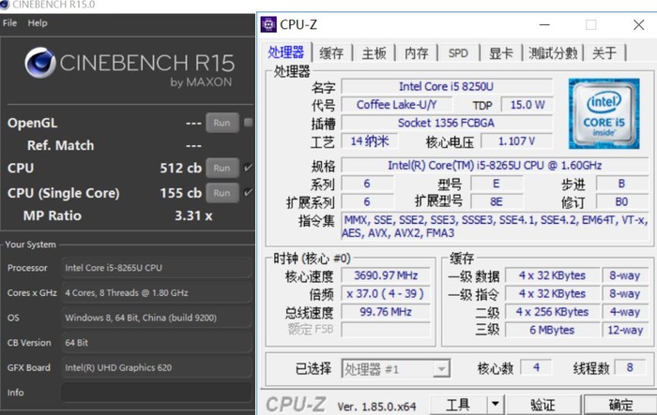Toggle the CPU (Single Core) checkbox

248,192
